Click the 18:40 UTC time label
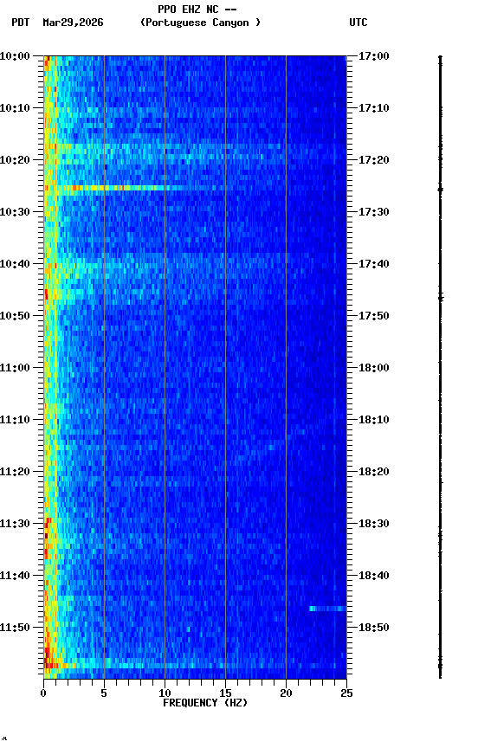 (x=373, y=577)
